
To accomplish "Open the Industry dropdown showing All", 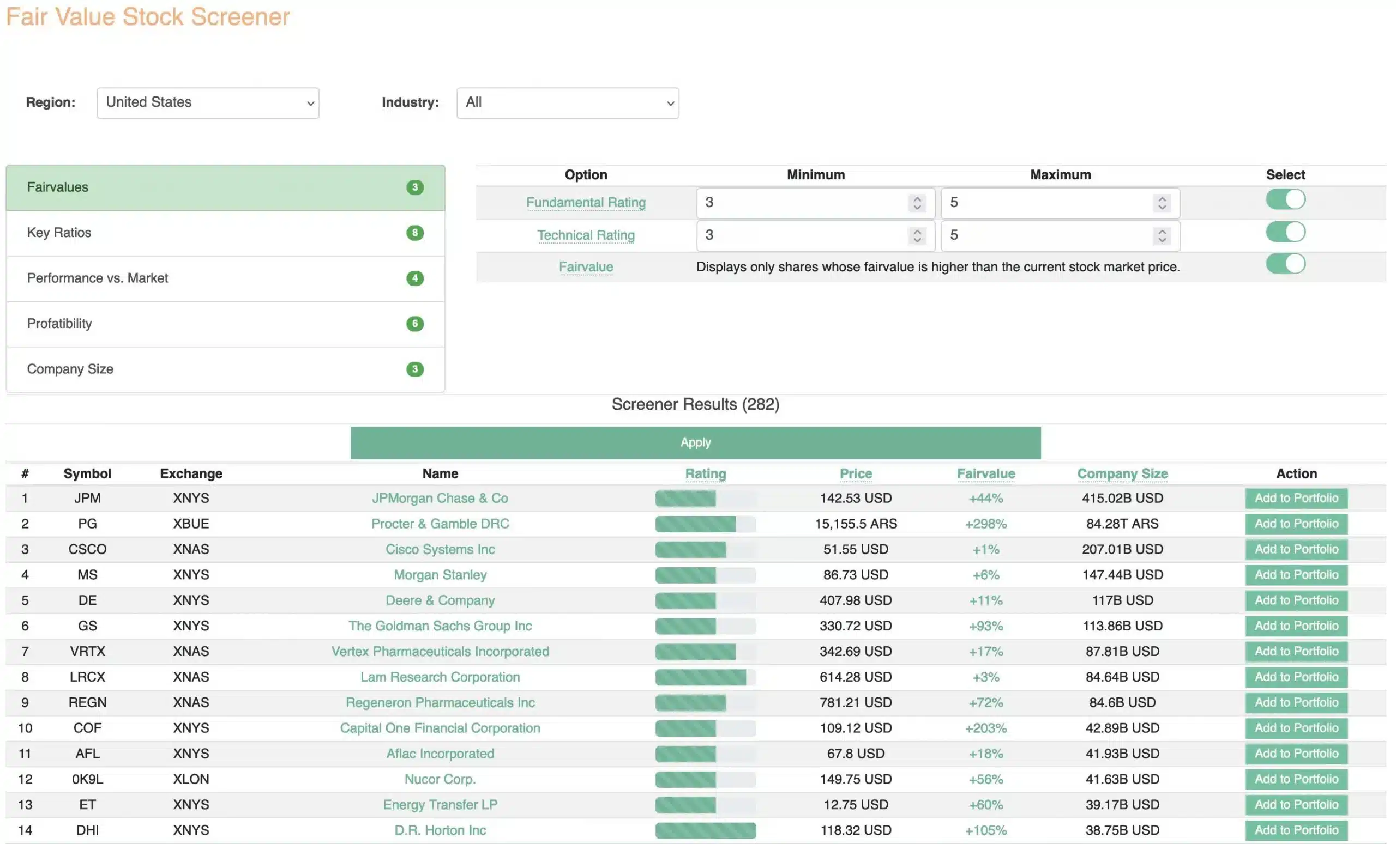I will point(568,103).
